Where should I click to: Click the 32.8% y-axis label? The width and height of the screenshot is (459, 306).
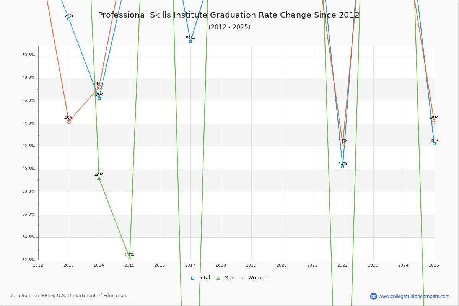29,260
